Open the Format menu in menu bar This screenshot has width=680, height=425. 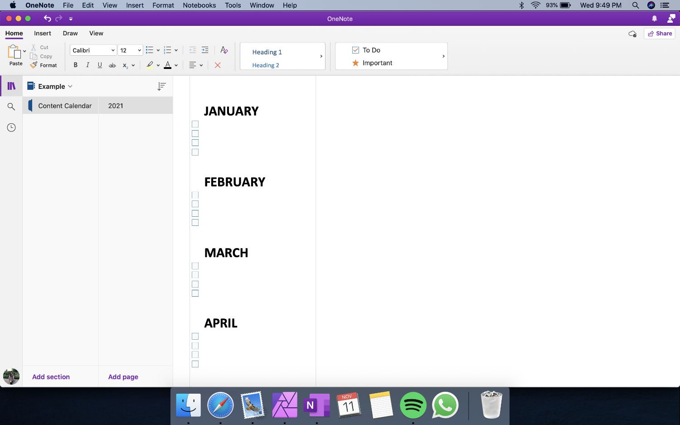163,5
